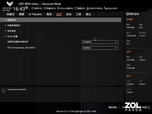Open 搜索(F9) search function

pos(80,8)
